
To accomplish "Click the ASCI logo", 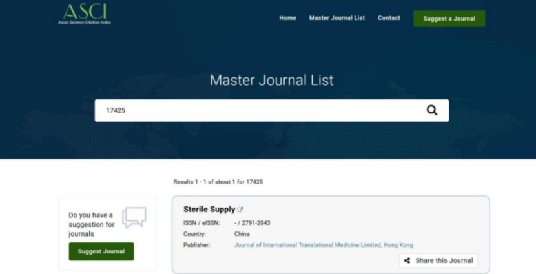I will [x=85, y=14].
